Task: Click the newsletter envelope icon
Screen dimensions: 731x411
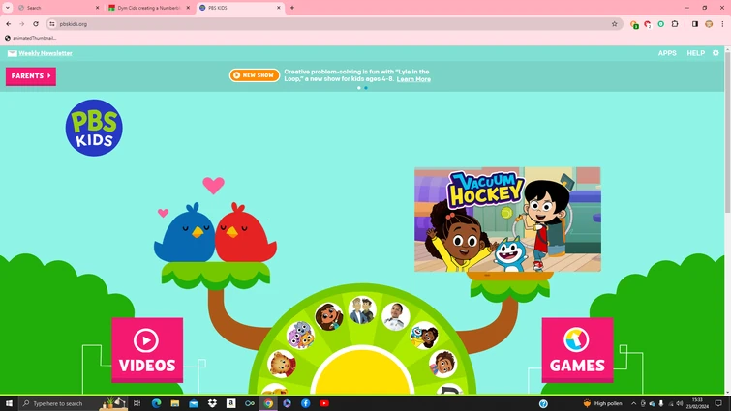Action: tap(13, 53)
